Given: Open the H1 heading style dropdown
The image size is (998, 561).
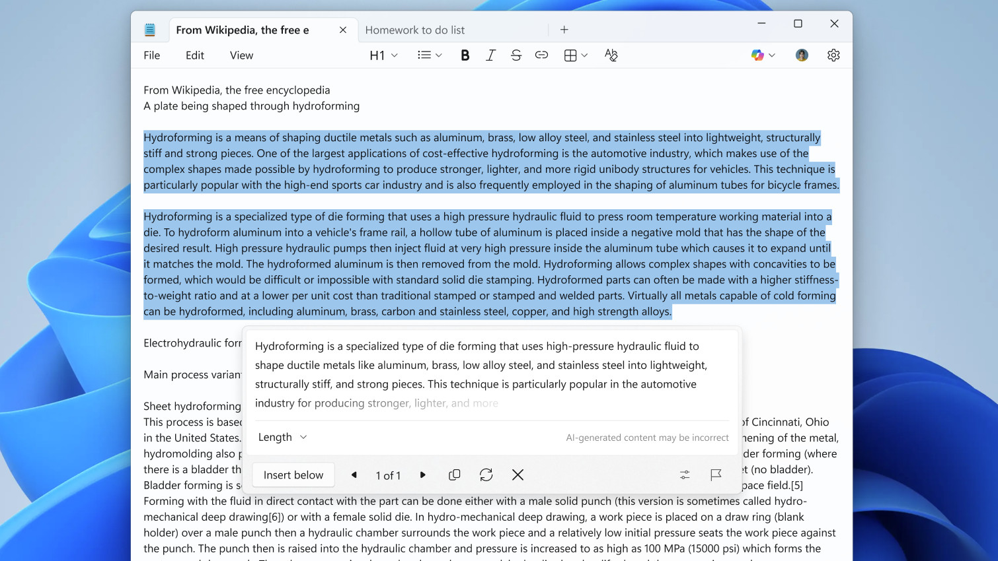Looking at the screenshot, I should click(383, 55).
